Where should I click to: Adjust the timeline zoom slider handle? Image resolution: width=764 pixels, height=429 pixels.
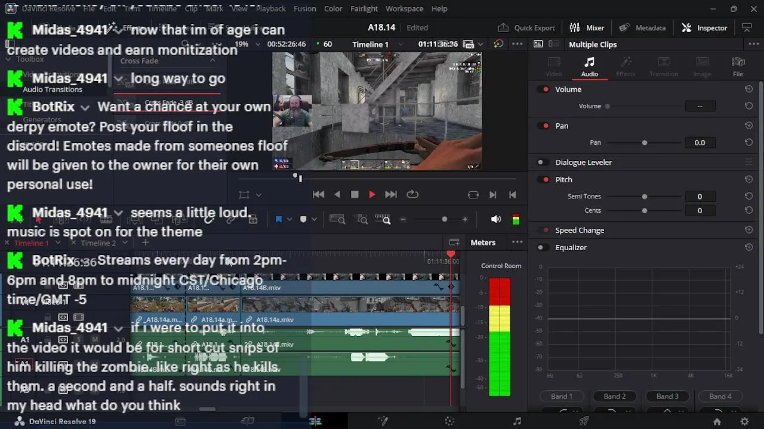pos(444,219)
